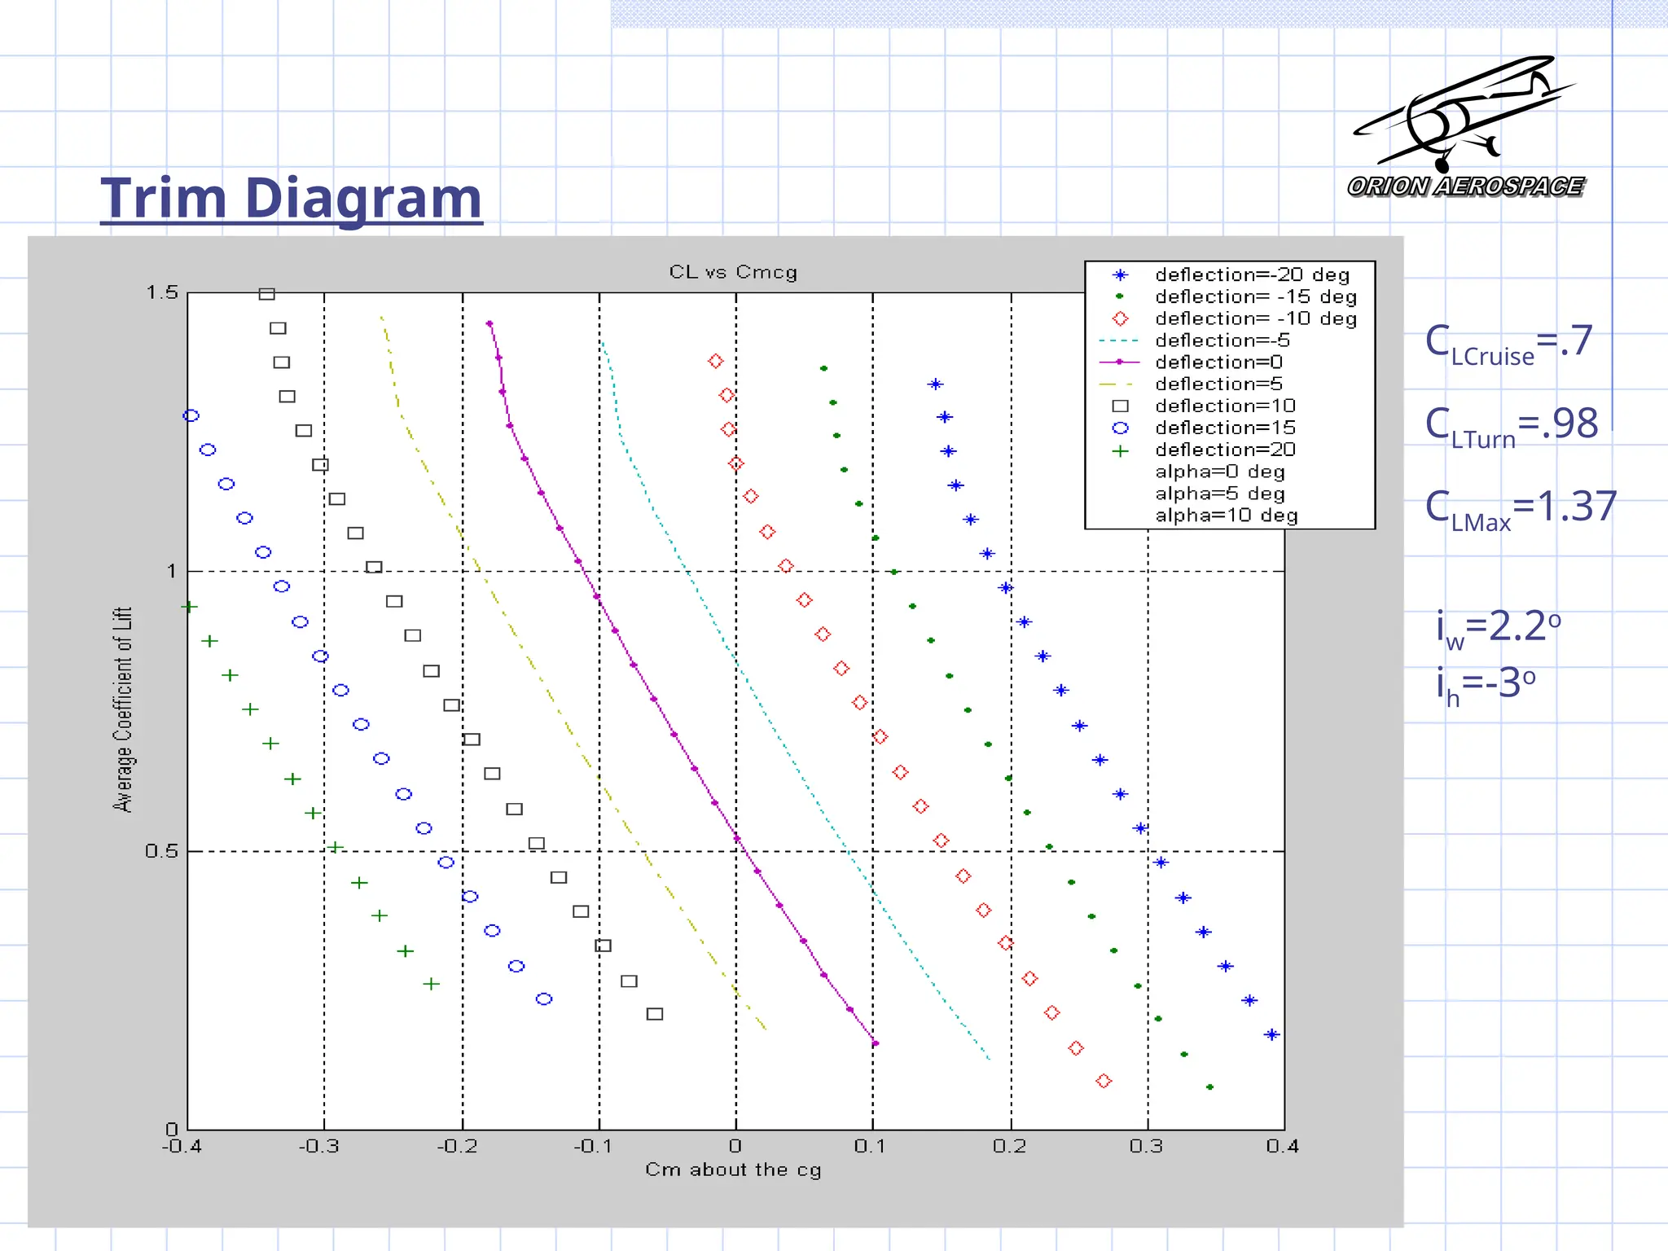The image size is (1668, 1251).
Task: Click the red diamond legend marker
Action: (x=1121, y=319)
